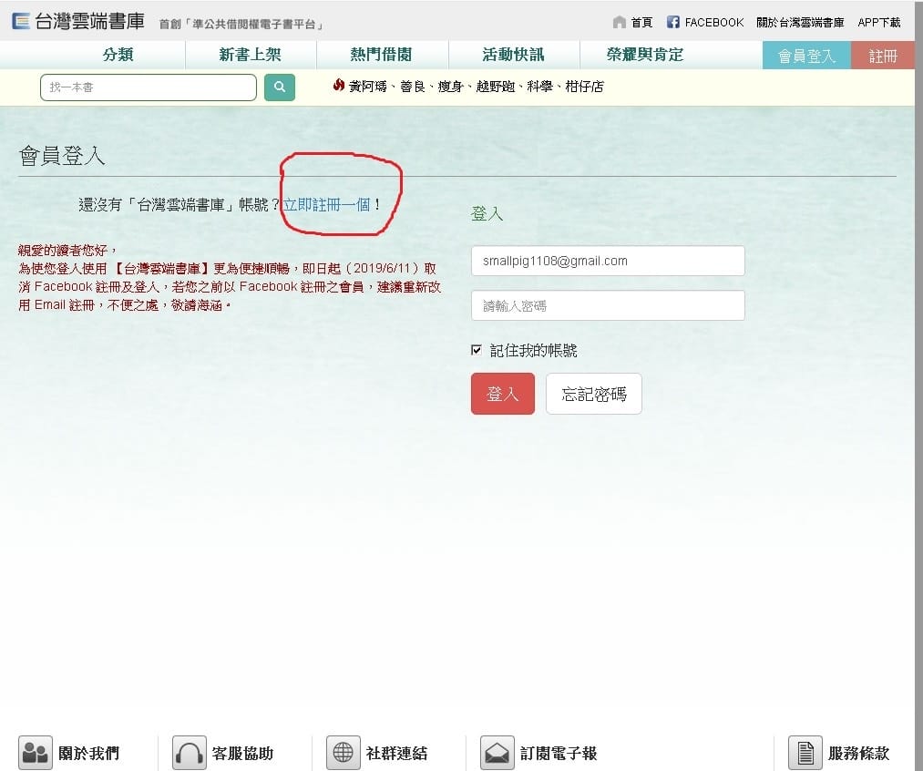Click the 瘦身 hot keyword
This screenshot has height=771, width=923.
click(x=450, y=87)
